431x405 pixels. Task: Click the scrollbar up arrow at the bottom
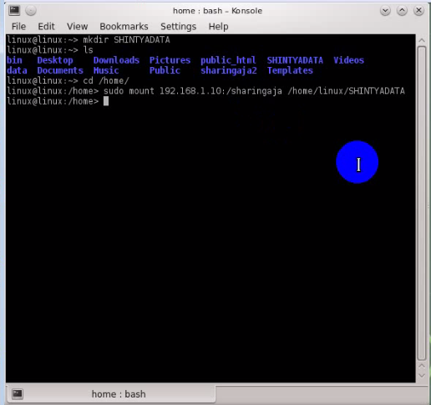pyautogui.click(x=422, y=366)
